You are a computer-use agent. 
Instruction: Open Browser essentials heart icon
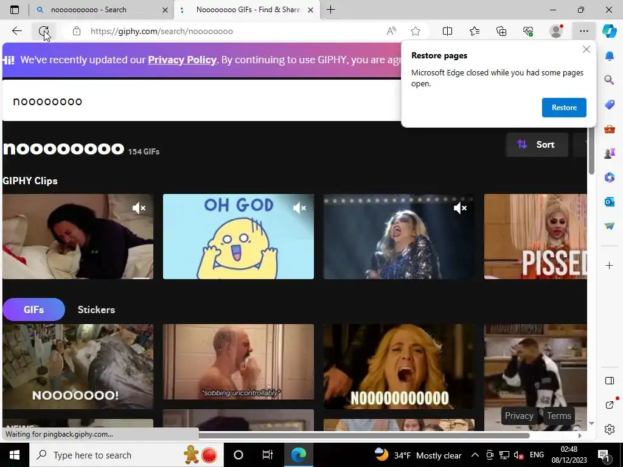click(x=528, y=31)
